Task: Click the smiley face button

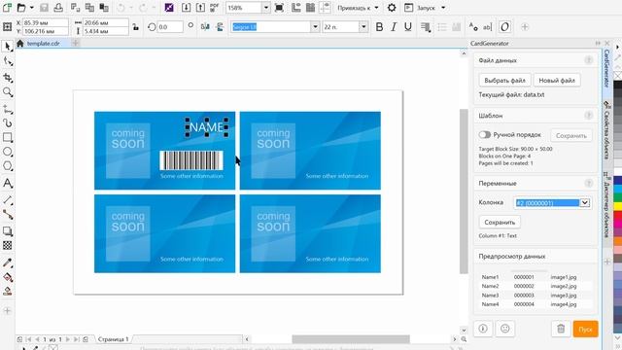Action: [x=505, y=329]
